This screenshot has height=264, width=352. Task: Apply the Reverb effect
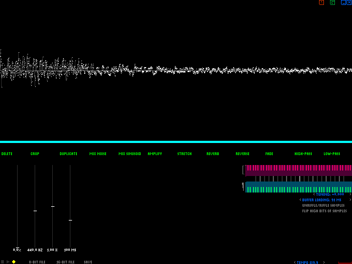[213, 154]
